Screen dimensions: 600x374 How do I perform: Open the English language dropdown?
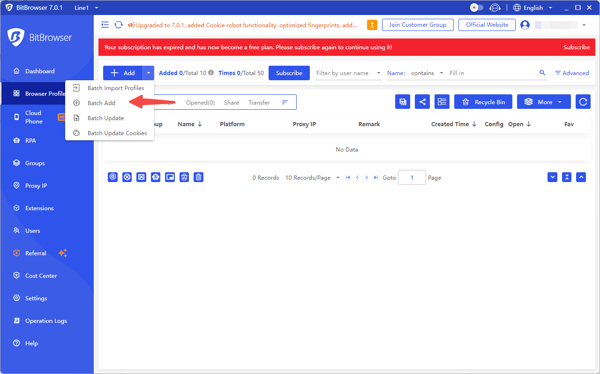pyautogui.click(x=533, y=8)
